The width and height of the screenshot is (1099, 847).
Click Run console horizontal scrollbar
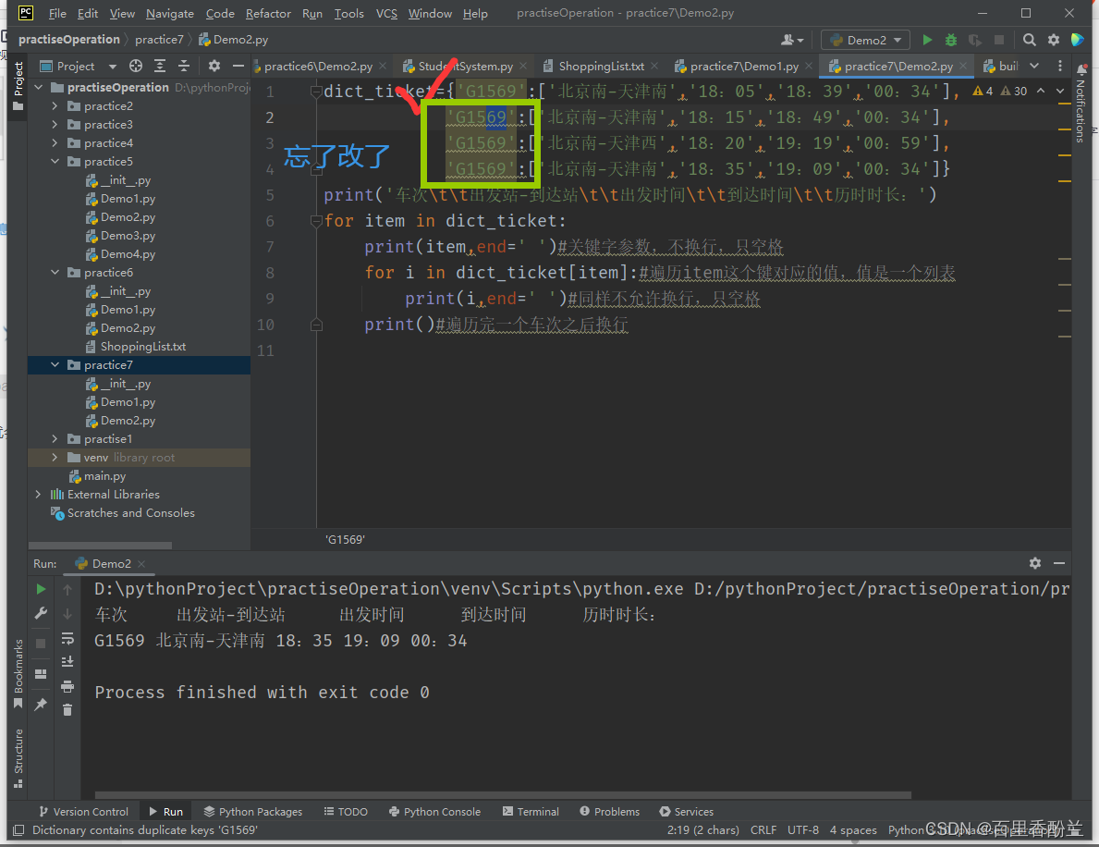click(503, 795)
